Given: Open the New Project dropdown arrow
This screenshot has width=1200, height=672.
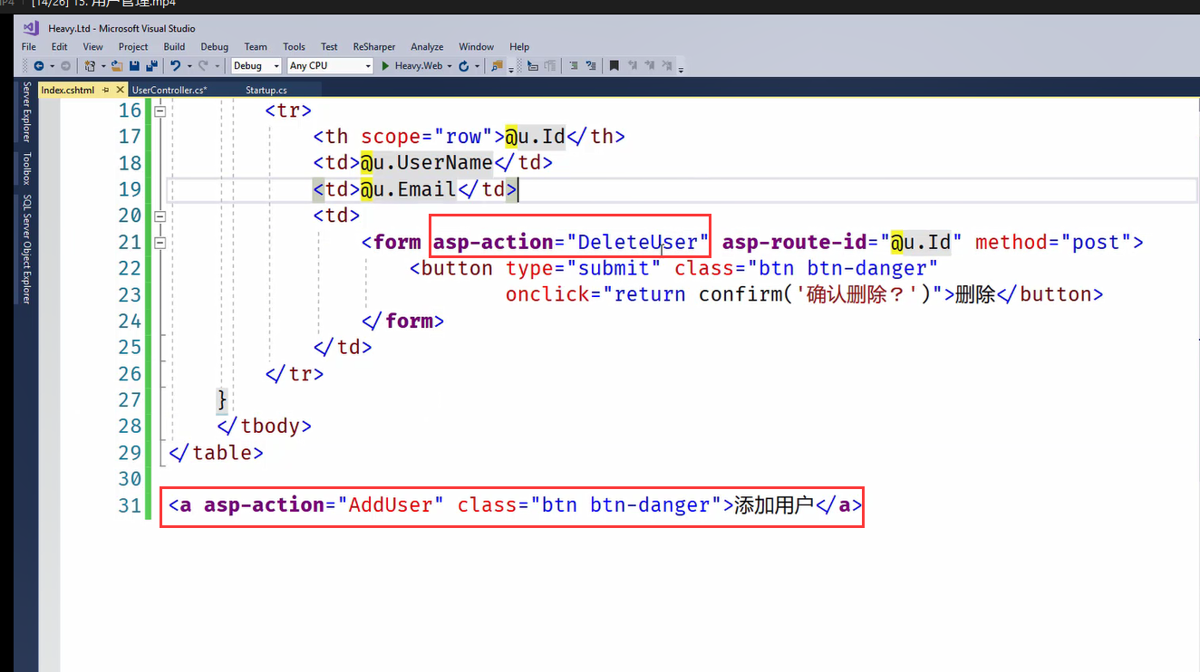Looking at the screenshot, I should (x=103, y=66).
